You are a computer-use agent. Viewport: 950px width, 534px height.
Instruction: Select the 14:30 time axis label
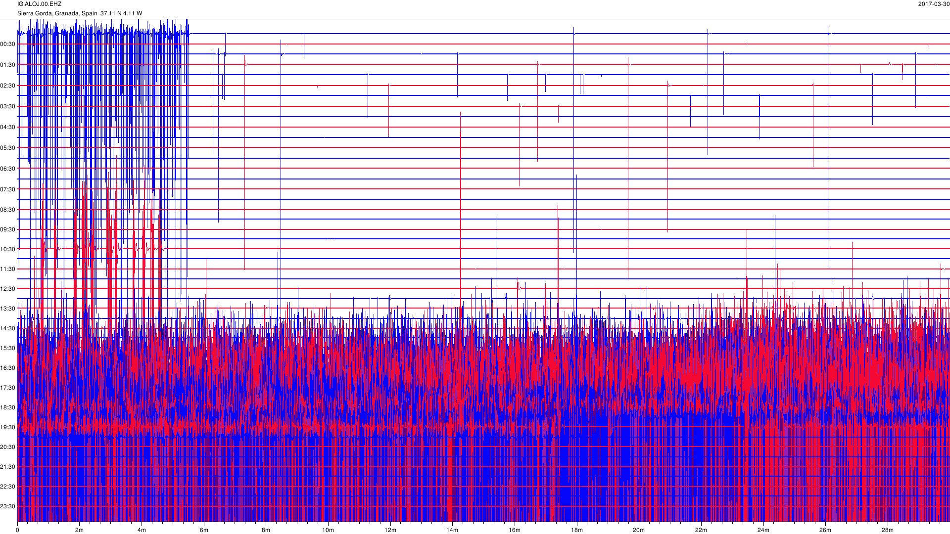point(8,328)
